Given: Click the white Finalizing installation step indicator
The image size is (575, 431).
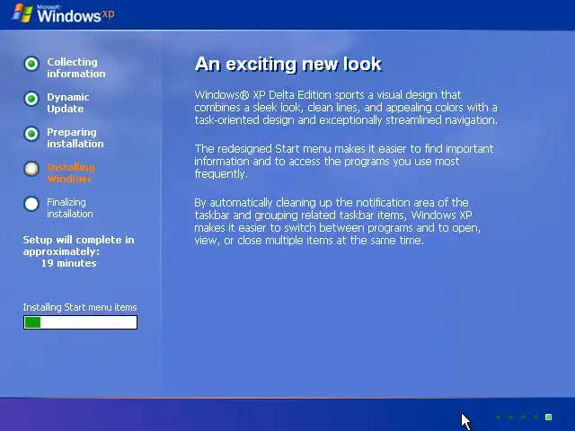Looking at the screenshot, I should [31, 204].
